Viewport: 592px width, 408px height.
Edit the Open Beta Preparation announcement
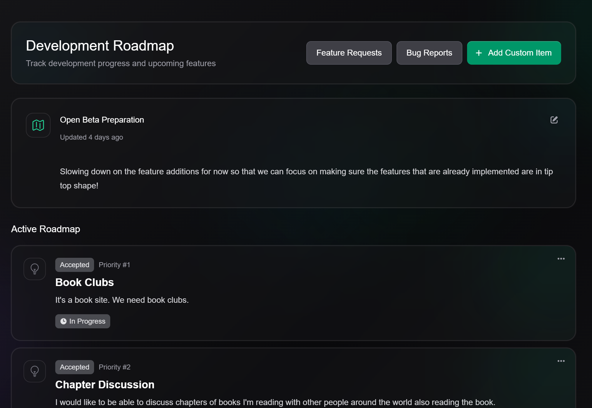tap(554, 120)
